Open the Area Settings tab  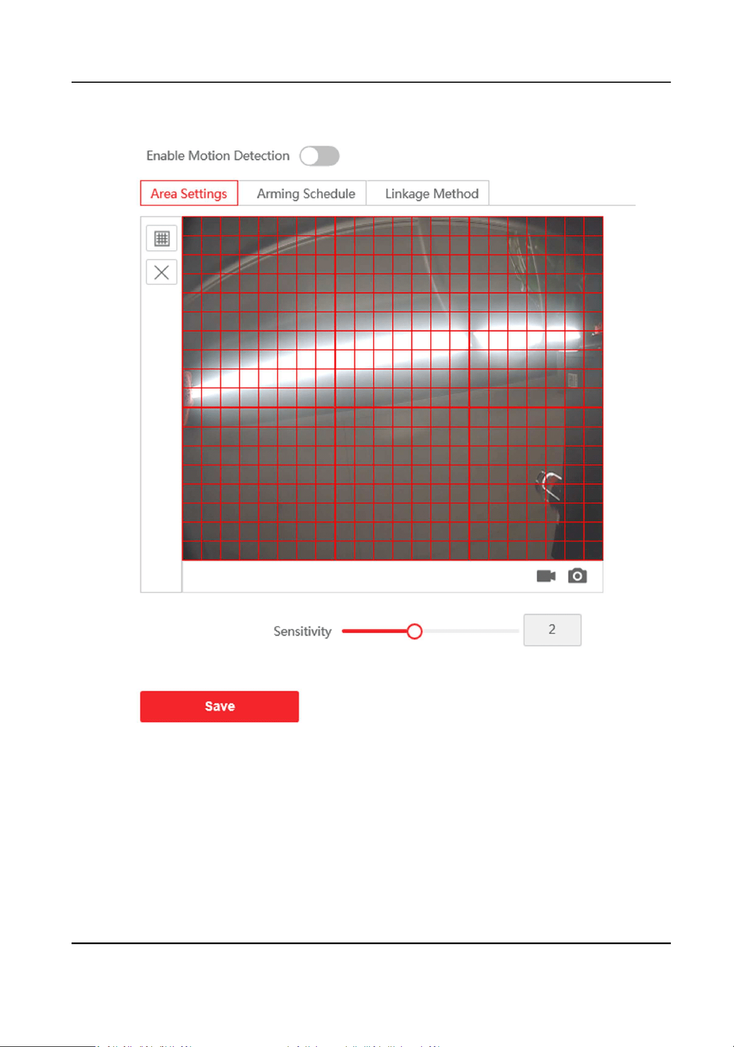coord(189,193)
